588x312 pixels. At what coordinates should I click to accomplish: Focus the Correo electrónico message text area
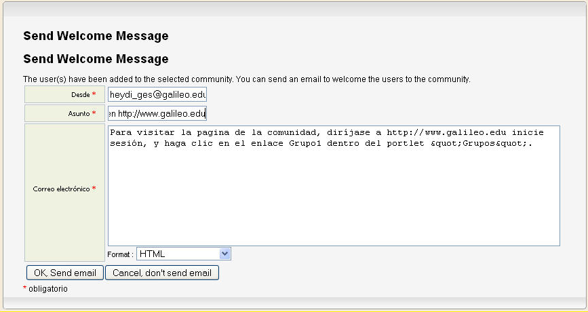(334, 197)
